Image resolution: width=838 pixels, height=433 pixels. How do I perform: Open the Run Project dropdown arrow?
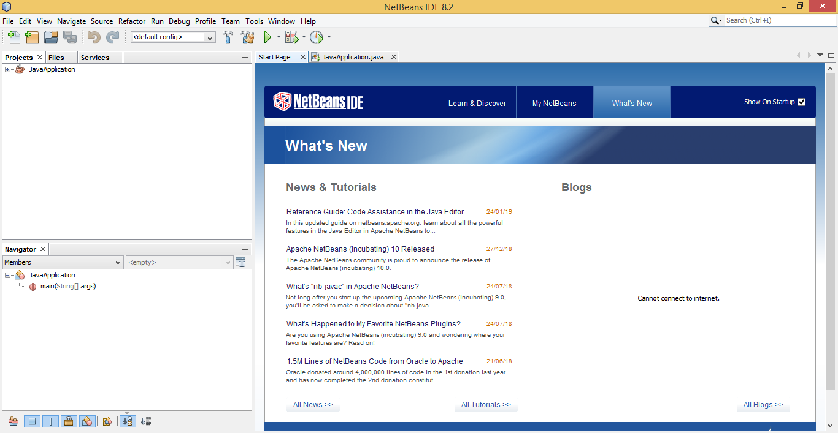click(279, 37)
